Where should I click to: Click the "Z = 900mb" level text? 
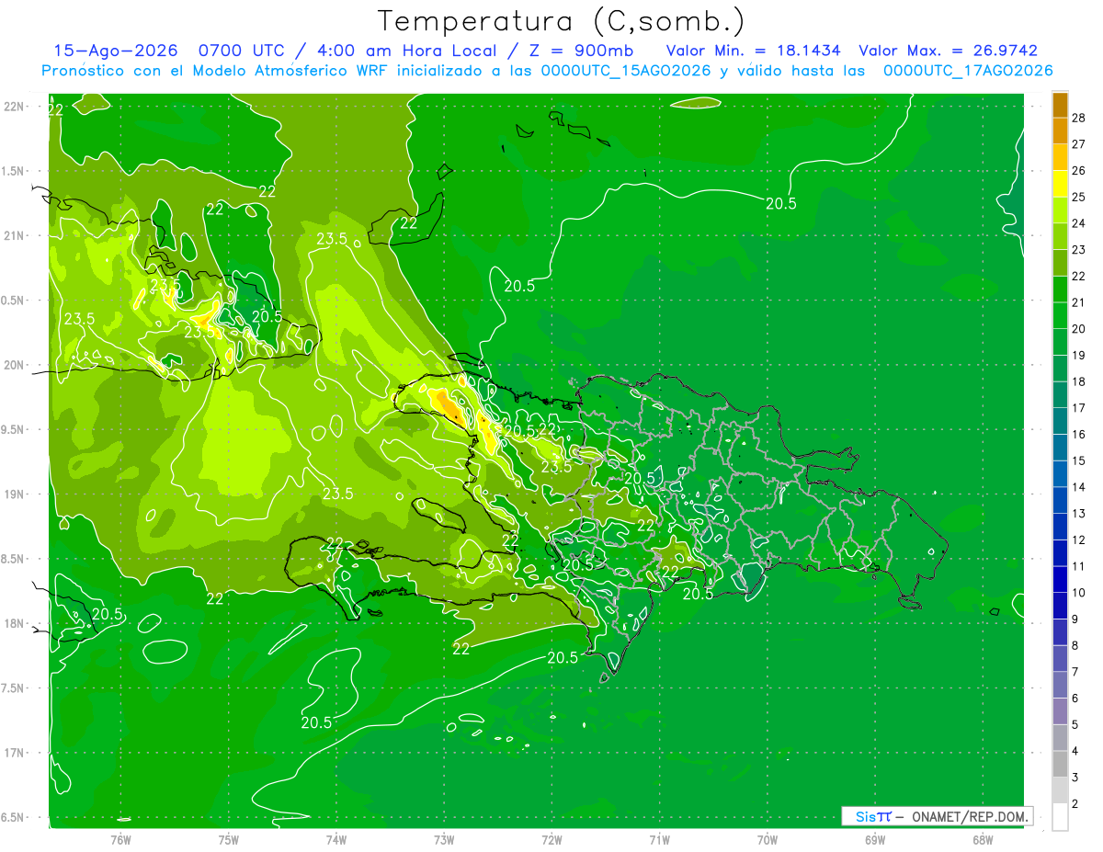click(581, 51)
